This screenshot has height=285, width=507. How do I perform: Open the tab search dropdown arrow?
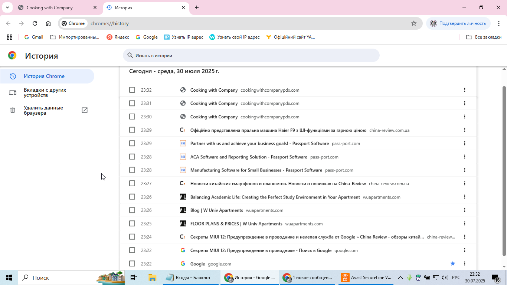click(7, 7)
